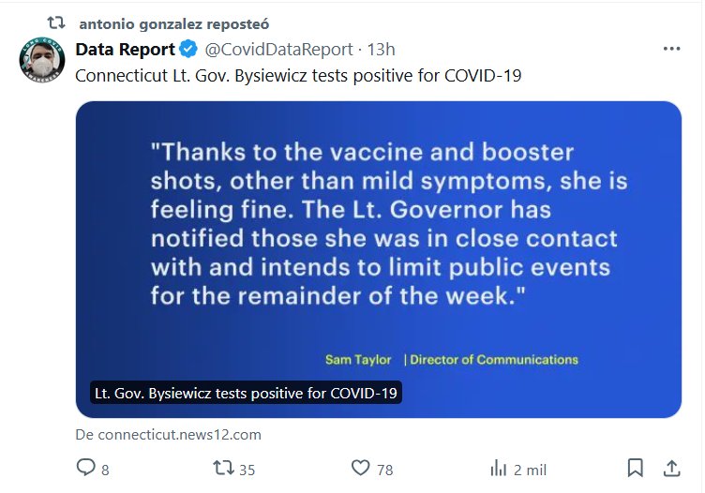Open the Data Report display name
705x493 pixels.
click(126, 49)
